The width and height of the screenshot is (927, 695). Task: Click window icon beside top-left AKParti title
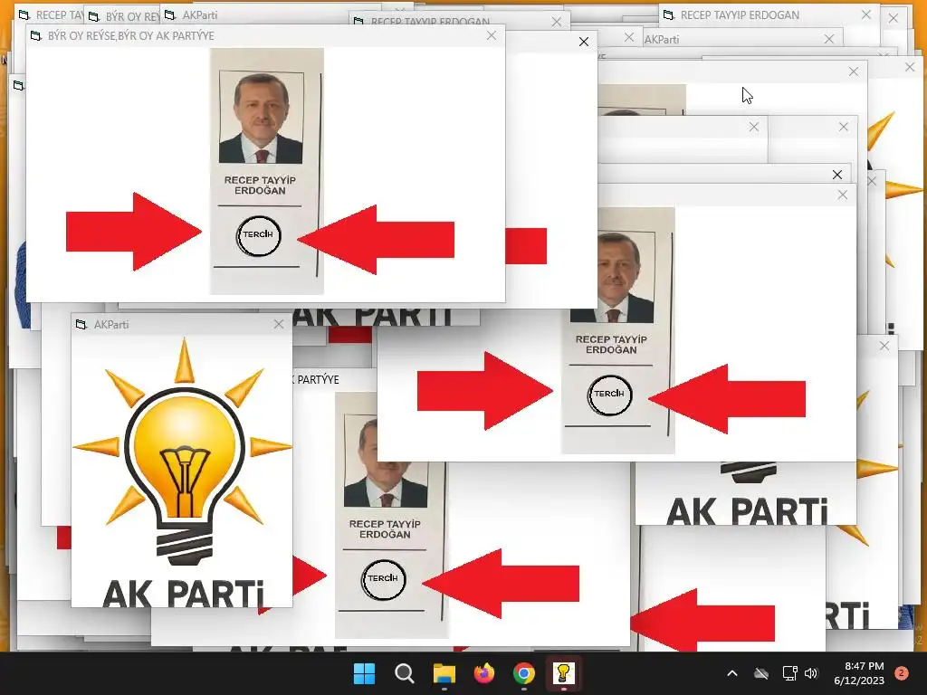click(169, 14)
